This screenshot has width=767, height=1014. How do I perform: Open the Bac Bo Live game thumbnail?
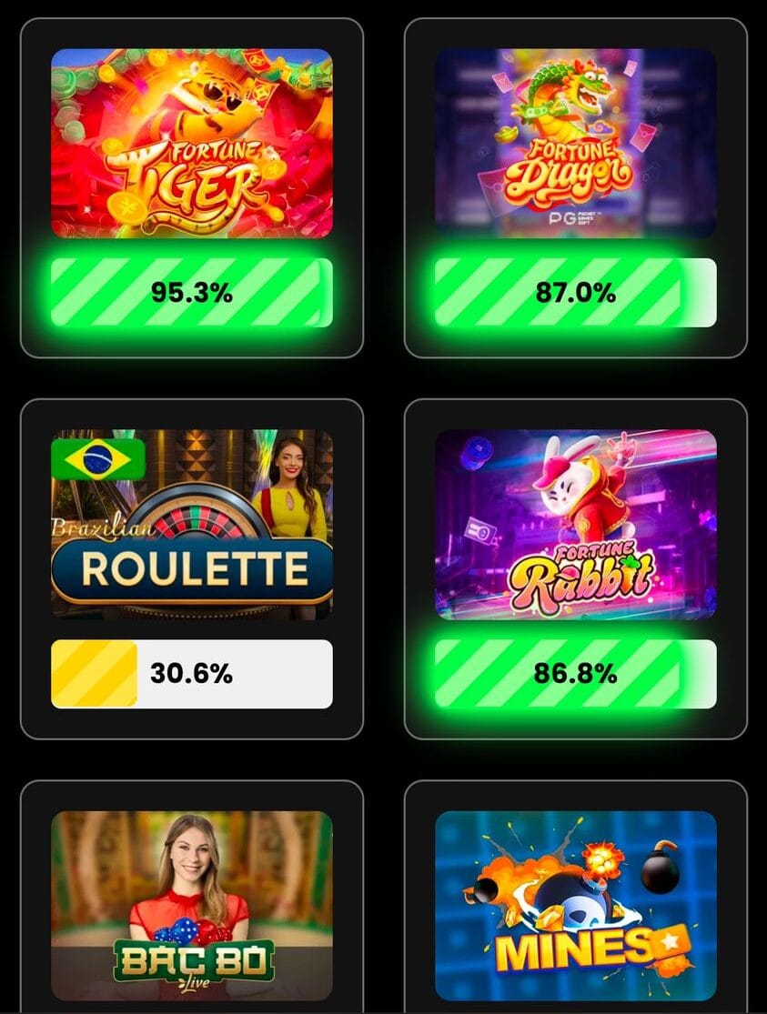pyautogui.click(x=192, y=906)
